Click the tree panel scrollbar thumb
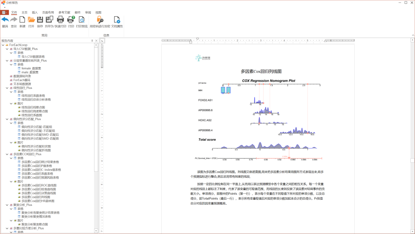The height and width of the screenshot is (234, 415). 96,109
